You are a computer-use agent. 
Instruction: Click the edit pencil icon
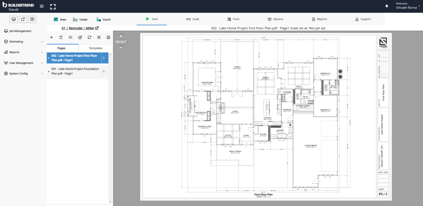click(80, 37)
